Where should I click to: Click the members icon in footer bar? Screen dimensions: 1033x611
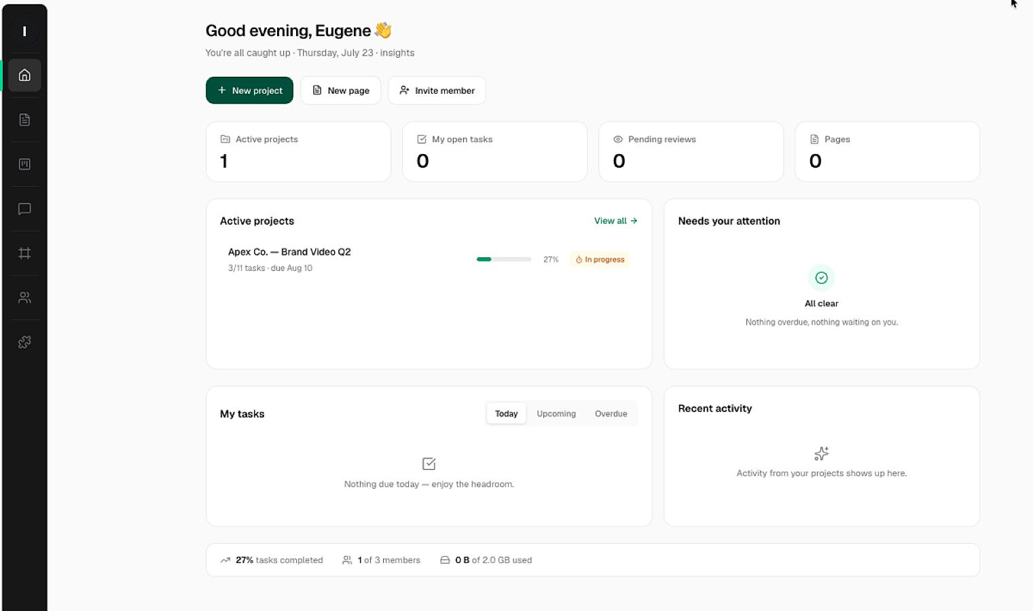pos(347,560)
